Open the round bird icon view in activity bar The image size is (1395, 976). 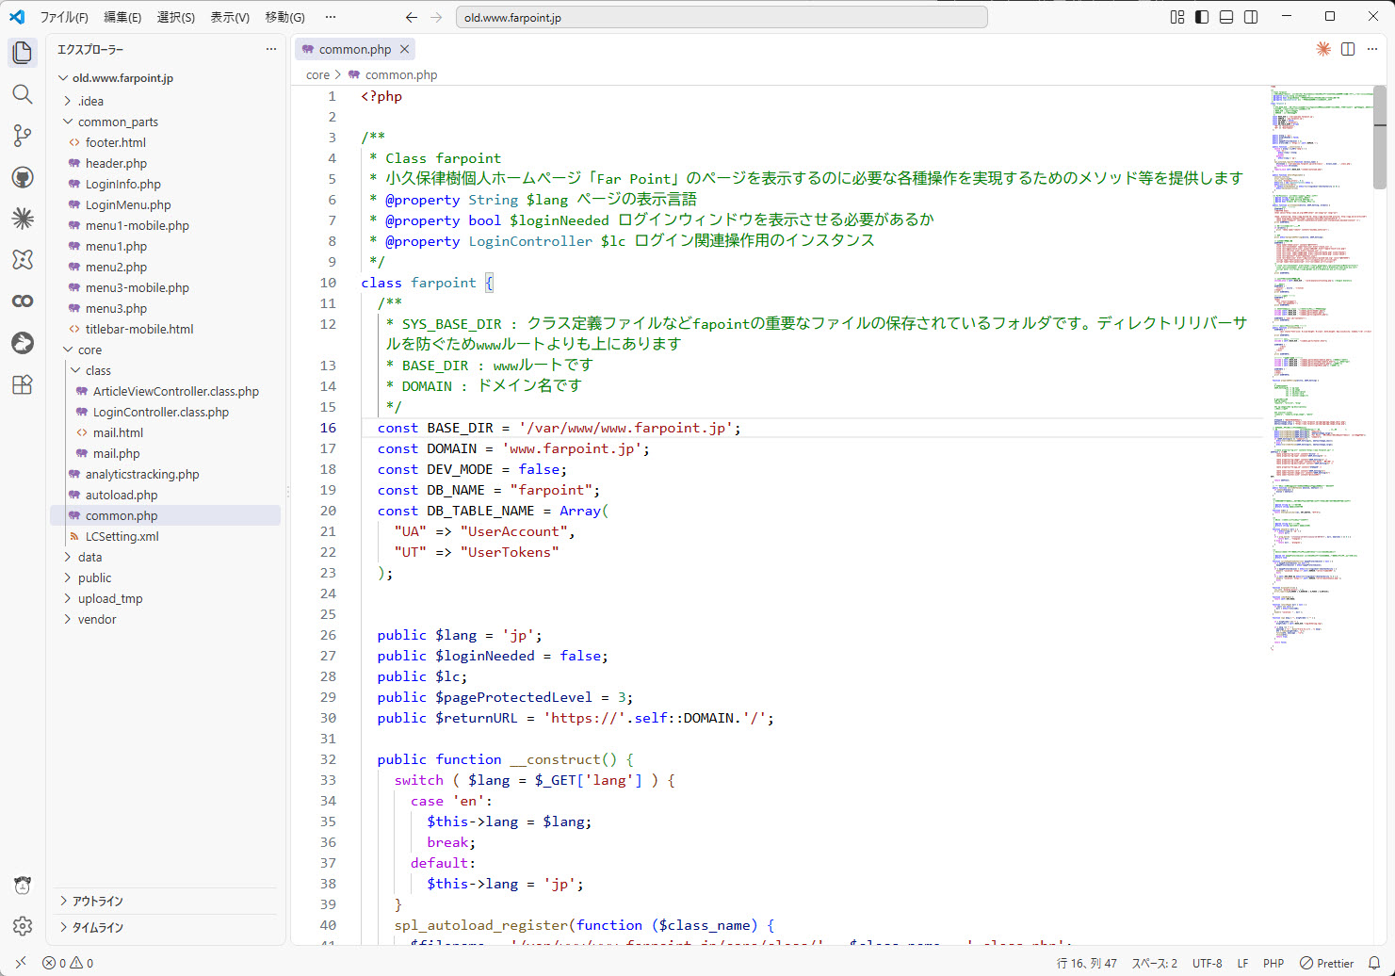[23, 343]
